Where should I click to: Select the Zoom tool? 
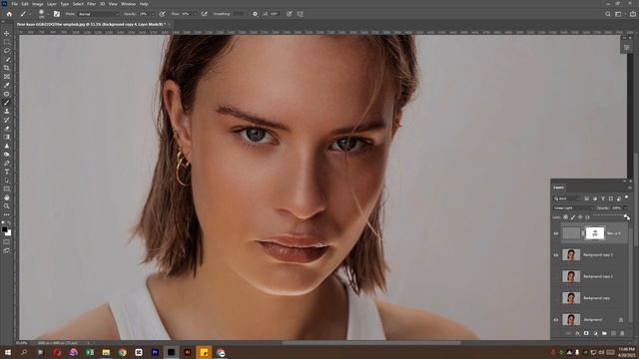(7, 206)
